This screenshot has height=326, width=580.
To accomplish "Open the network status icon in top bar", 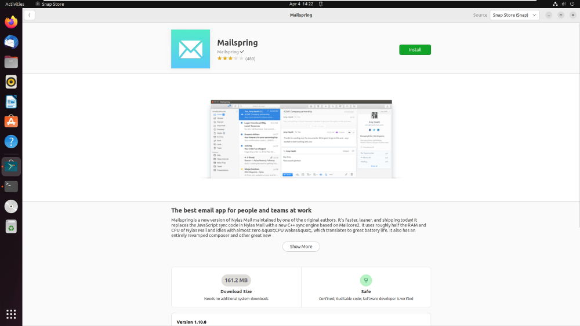I will point(555,4).
